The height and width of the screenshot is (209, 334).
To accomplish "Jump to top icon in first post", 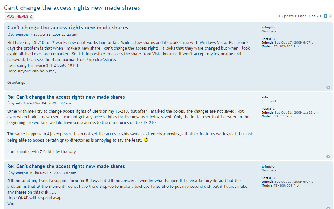I will coord(328,87).
